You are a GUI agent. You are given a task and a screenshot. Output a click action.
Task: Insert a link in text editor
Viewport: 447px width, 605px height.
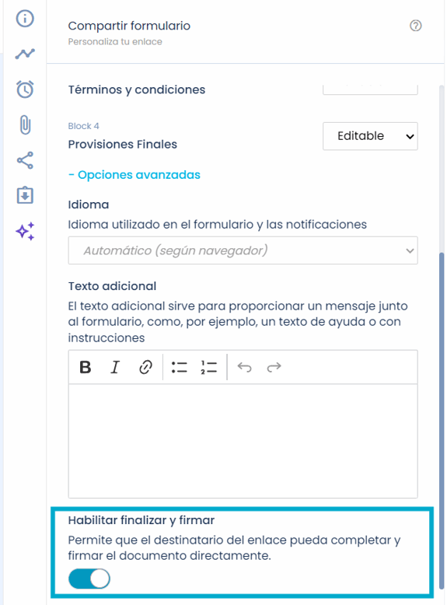click(145, 367)
